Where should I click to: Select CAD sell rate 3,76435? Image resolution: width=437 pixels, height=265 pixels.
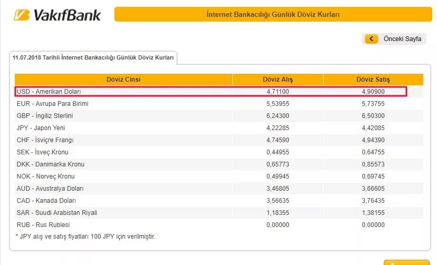point(373,201)
